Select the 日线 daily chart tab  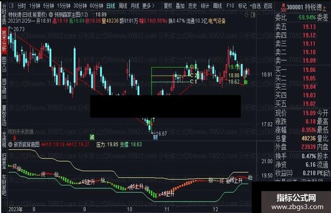tap(111, 6)
